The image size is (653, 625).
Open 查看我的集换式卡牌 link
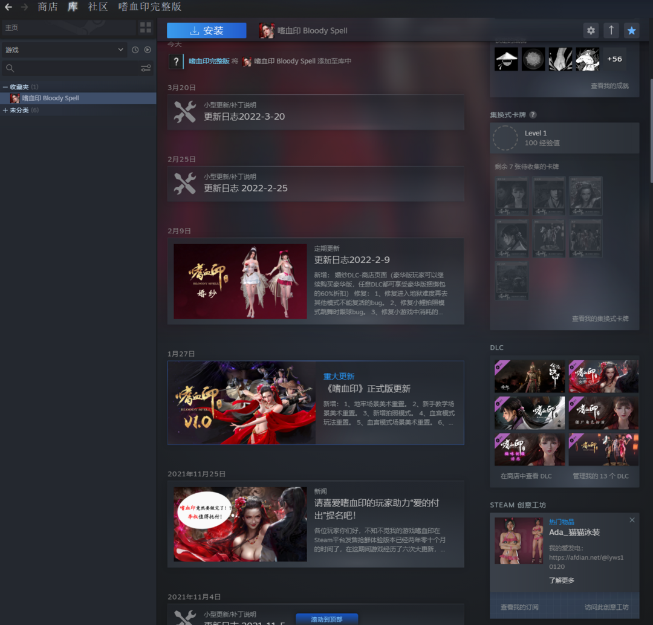click(x=600, y=319)
